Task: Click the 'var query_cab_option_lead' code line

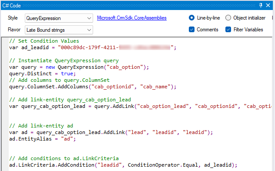Action: (x=140, y=107)
